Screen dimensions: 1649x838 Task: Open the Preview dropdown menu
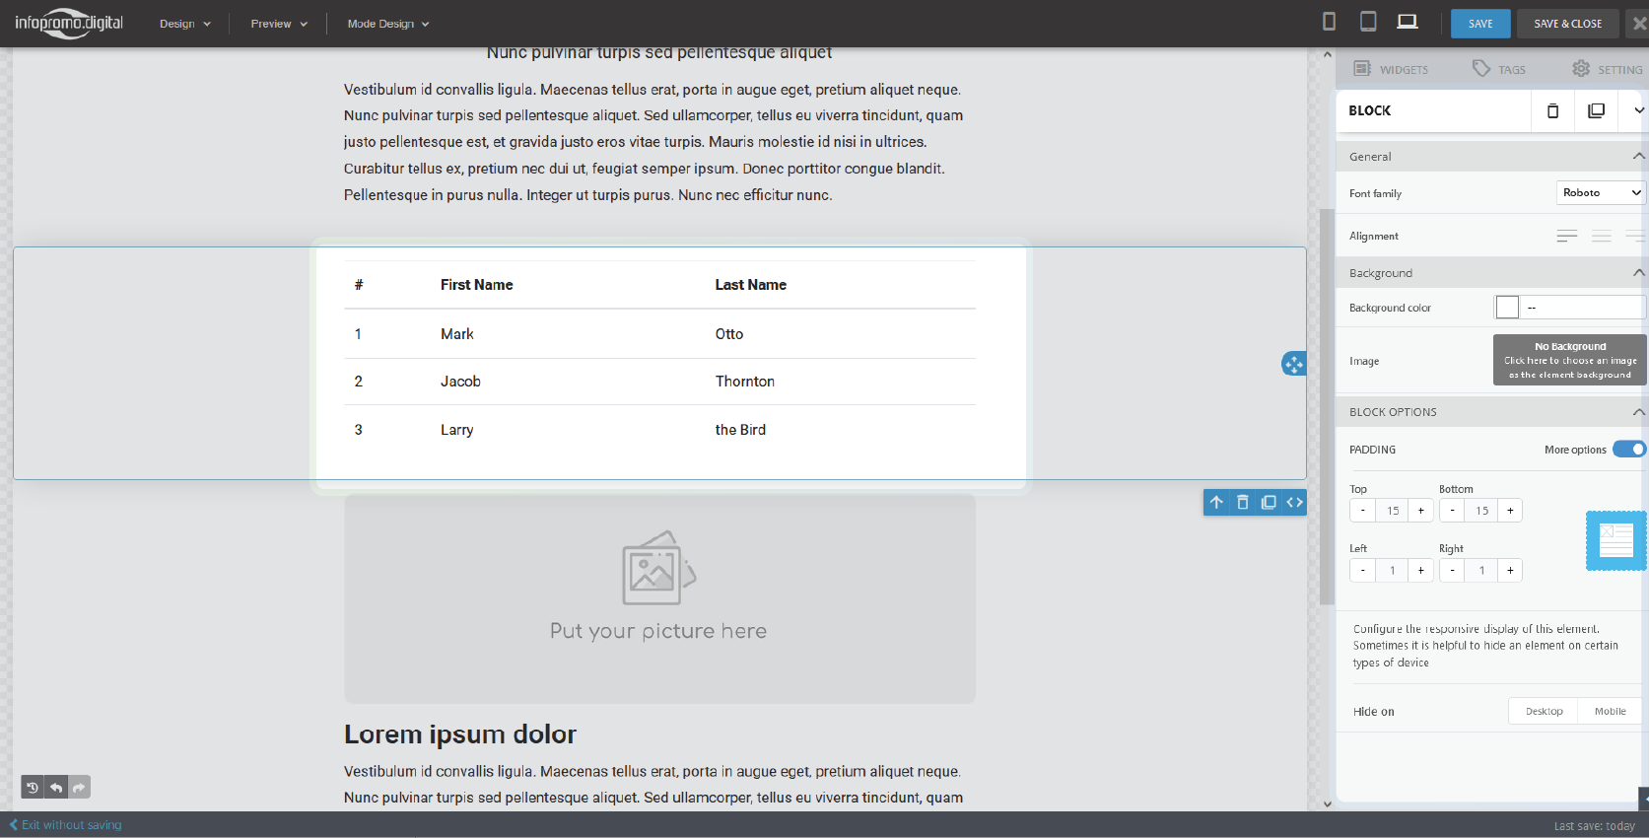[279, 24]
